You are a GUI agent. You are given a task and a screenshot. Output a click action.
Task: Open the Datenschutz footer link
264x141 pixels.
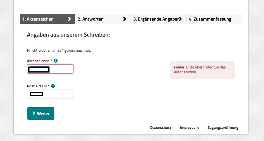pyautogui.click(x=161, y=128)
